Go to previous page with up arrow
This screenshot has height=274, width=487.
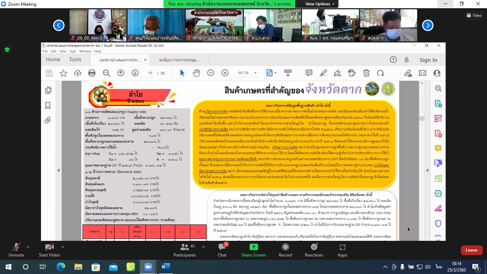pyautogui.click(x=121, y=73)
